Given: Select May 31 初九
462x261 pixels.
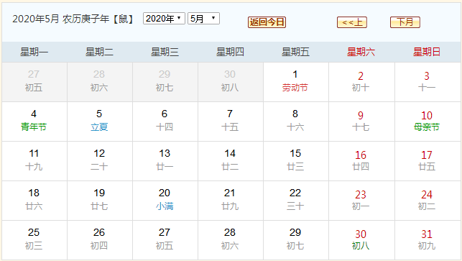Looking at the screenshot, I should pyautogui.click(x=428, y=240).
